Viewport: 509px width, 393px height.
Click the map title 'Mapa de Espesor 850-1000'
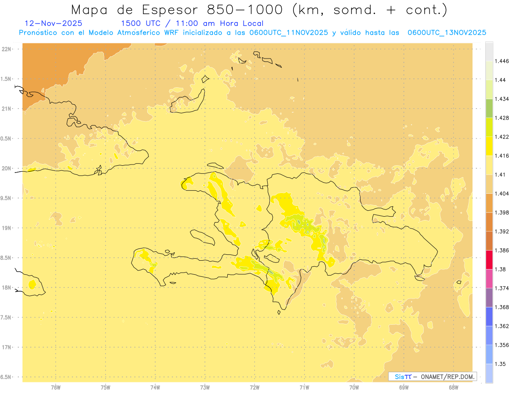178,9
